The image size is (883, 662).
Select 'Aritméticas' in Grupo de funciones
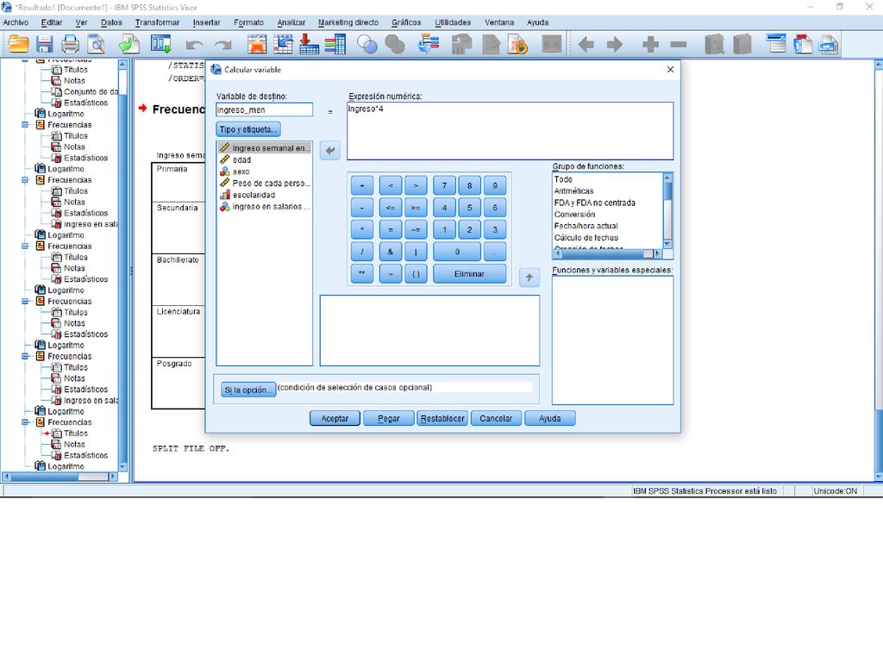(x=573, y=190)
